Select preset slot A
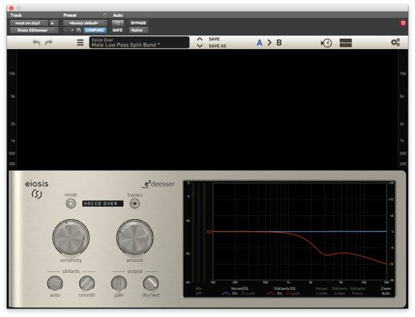Viewport: 415px width, 317px height. pos(259,43)
